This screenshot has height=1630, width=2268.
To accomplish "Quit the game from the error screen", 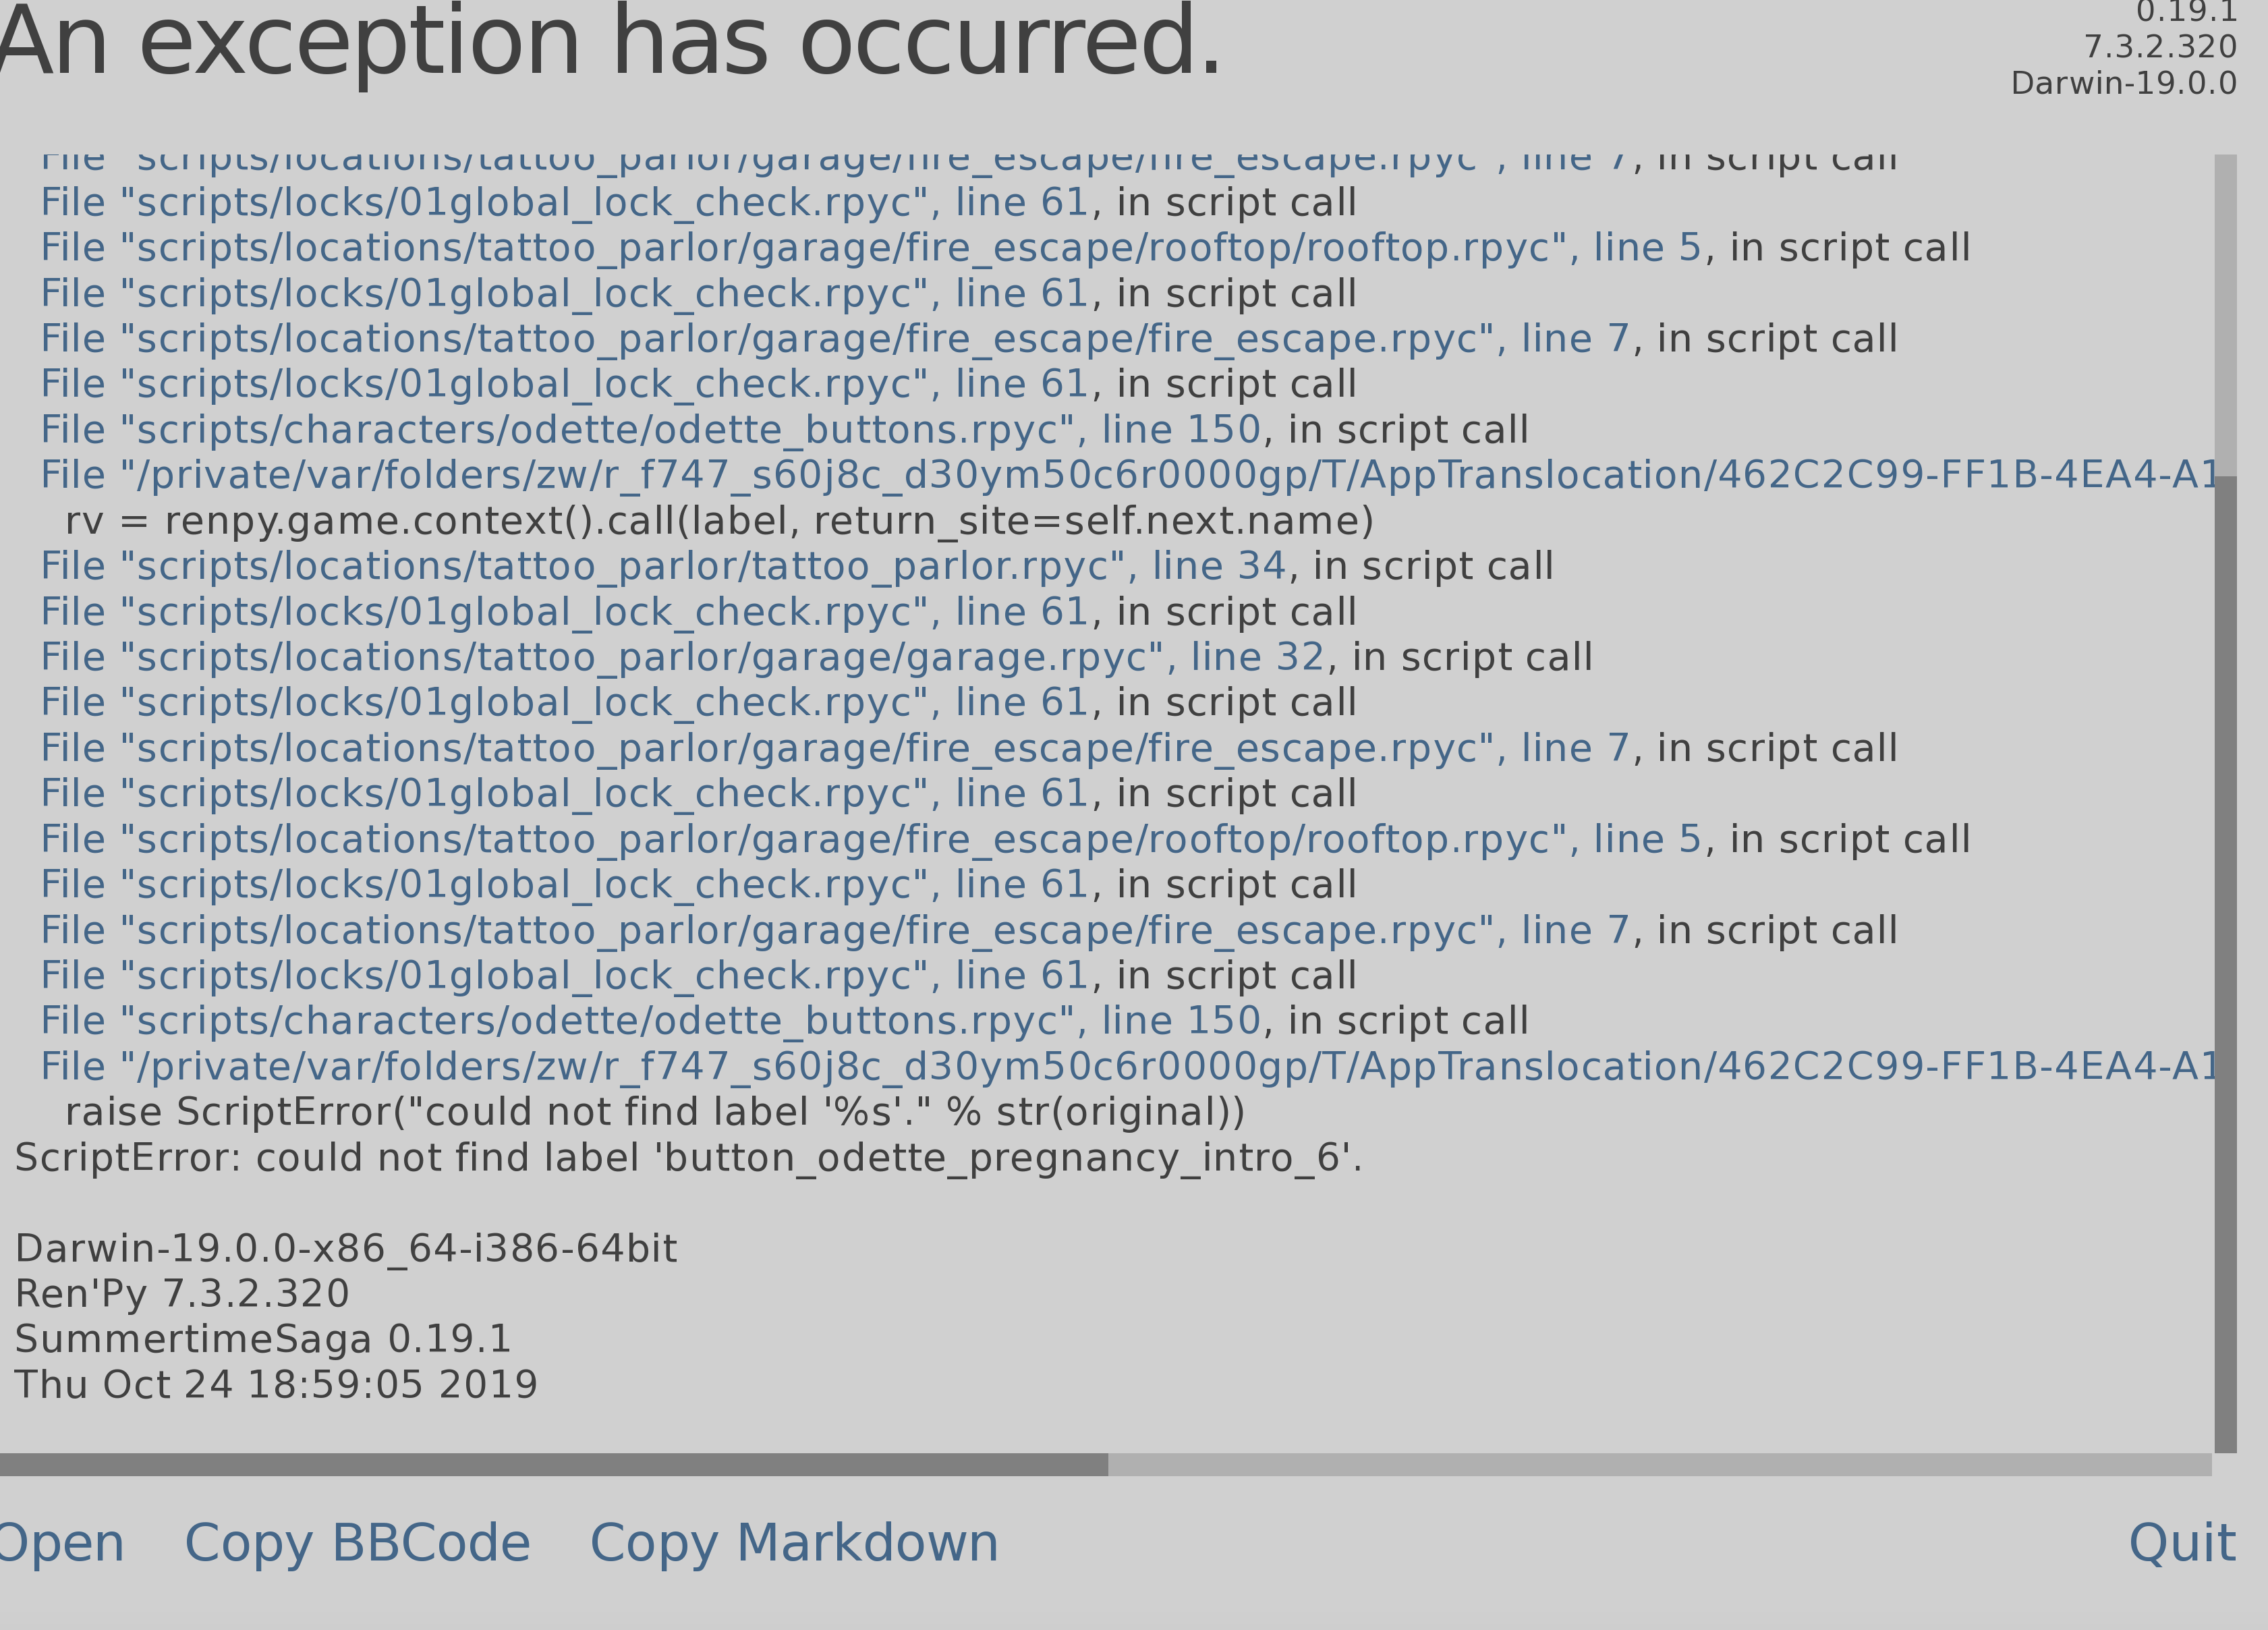I will [2181, 1543].
